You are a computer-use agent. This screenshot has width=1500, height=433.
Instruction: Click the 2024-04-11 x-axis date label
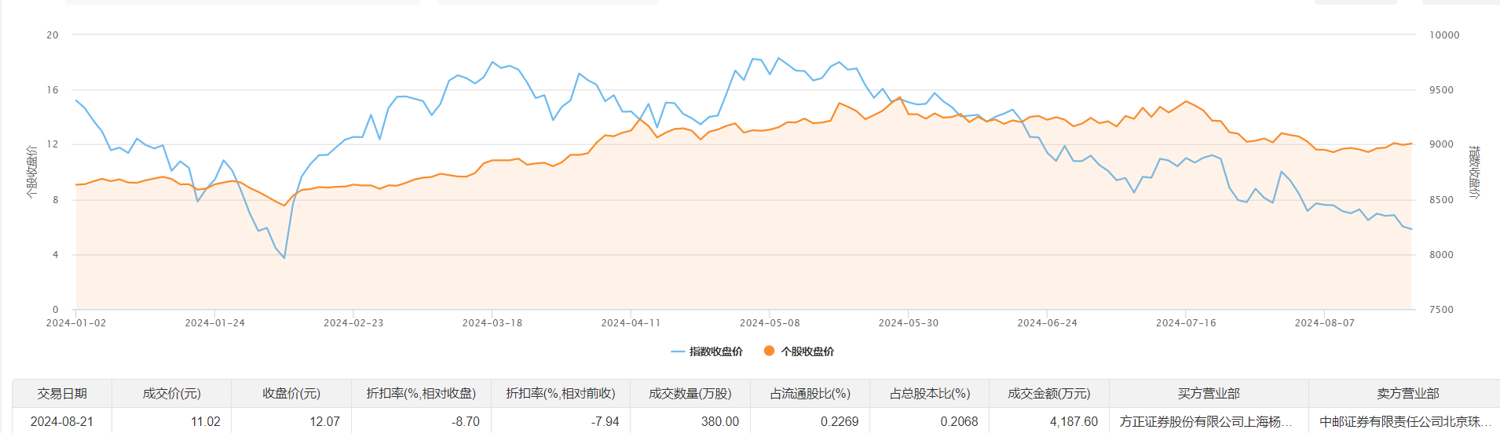click(631, 323)
